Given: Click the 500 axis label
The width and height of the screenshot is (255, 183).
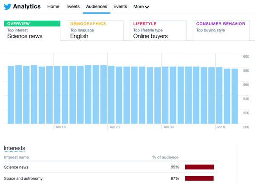Looking at the screenshot, I should pyautogui.click(x=246, y=127).
